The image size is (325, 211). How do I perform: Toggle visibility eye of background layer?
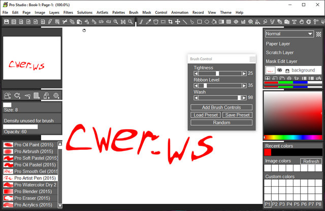click(x=279, y=70)
